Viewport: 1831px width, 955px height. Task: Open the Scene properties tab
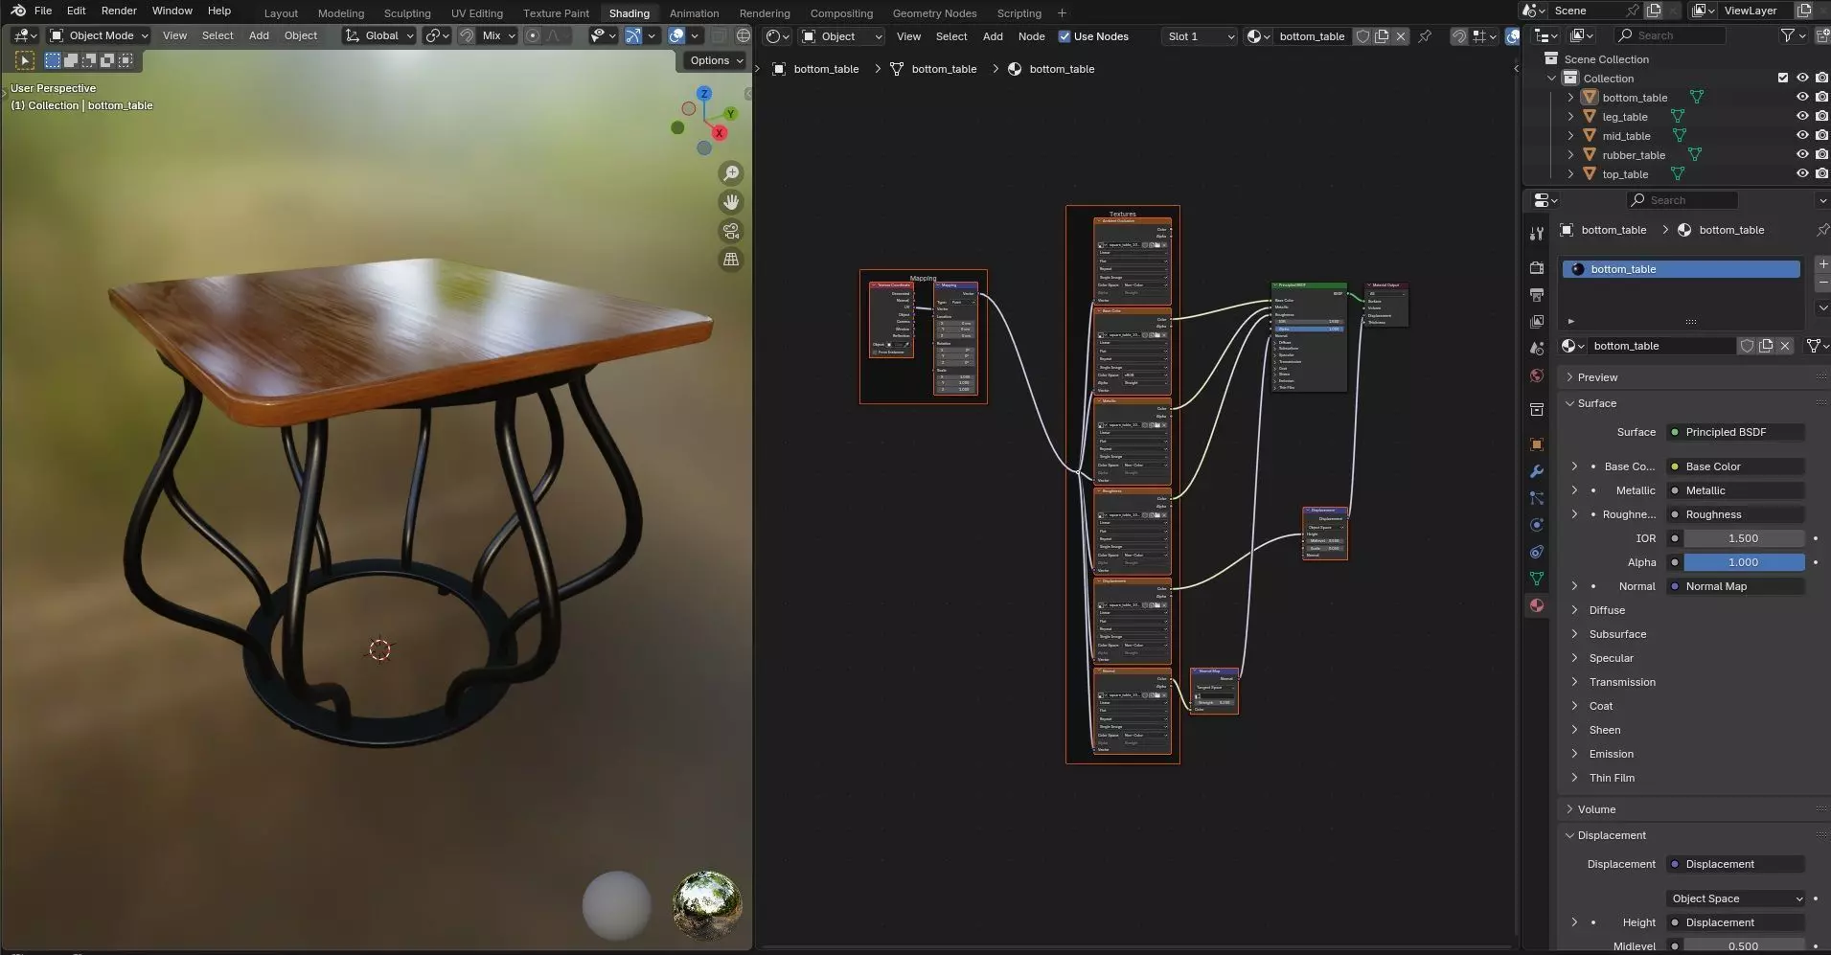point(1537,348)
